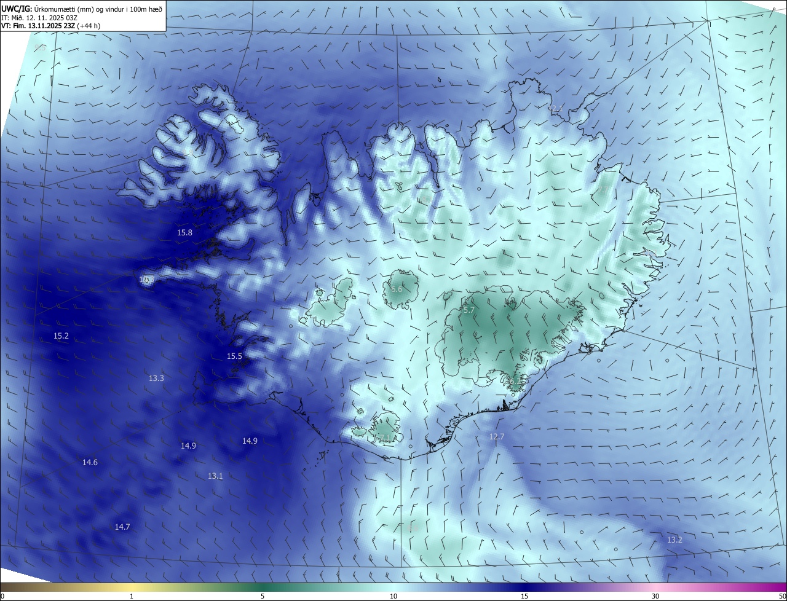Click the 14.6 value label
This screenshot has height=601, width=787.
click(x=90, y=463)
